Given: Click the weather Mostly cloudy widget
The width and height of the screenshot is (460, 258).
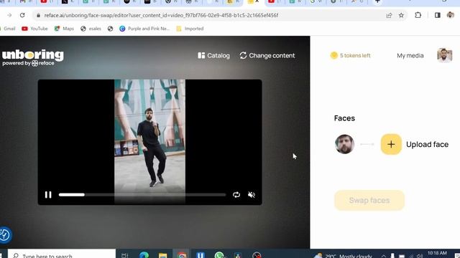Looking at the screenshot, I should tap(343, 256).
